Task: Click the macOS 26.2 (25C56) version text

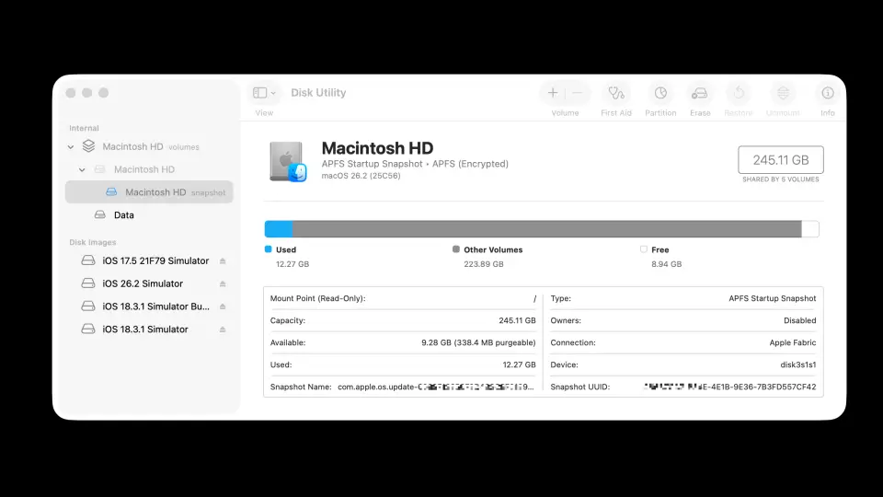Action: (361, 176)
